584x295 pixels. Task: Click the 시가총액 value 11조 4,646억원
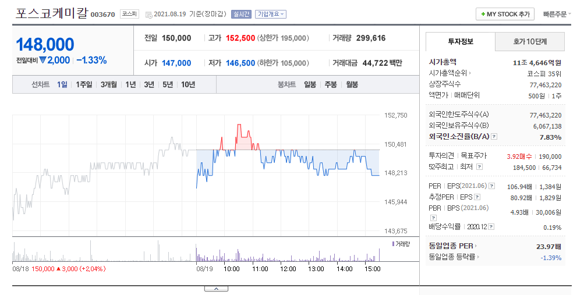pos(537,62)
